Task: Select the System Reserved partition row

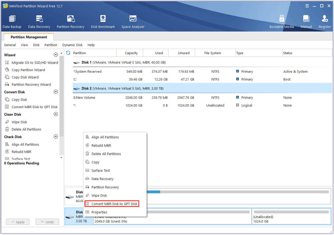Action: pos(202,71)
